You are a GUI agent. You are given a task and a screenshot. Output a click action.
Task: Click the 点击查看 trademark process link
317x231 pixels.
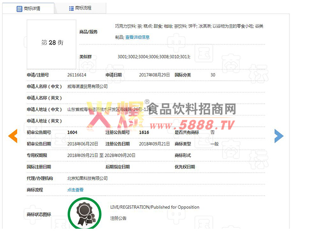(75, 190)
